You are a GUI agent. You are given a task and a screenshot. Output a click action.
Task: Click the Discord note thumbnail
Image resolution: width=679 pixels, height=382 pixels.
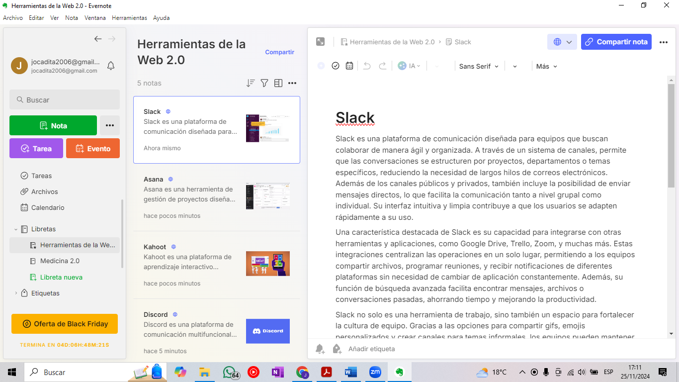tap(268, 331)
